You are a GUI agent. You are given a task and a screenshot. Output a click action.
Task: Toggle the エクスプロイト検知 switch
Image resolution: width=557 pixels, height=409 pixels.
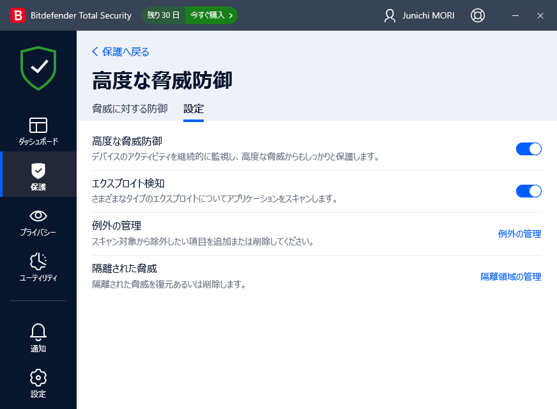pos(529,191)
